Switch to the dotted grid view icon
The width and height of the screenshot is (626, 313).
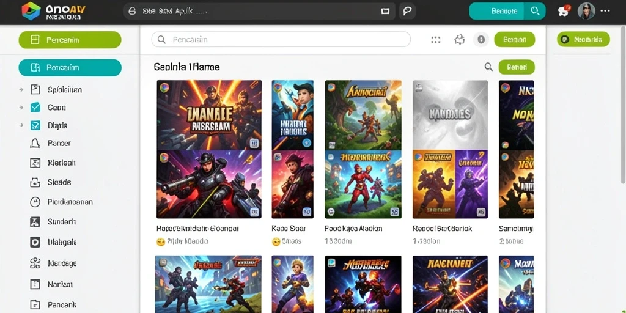coord(435,40)
